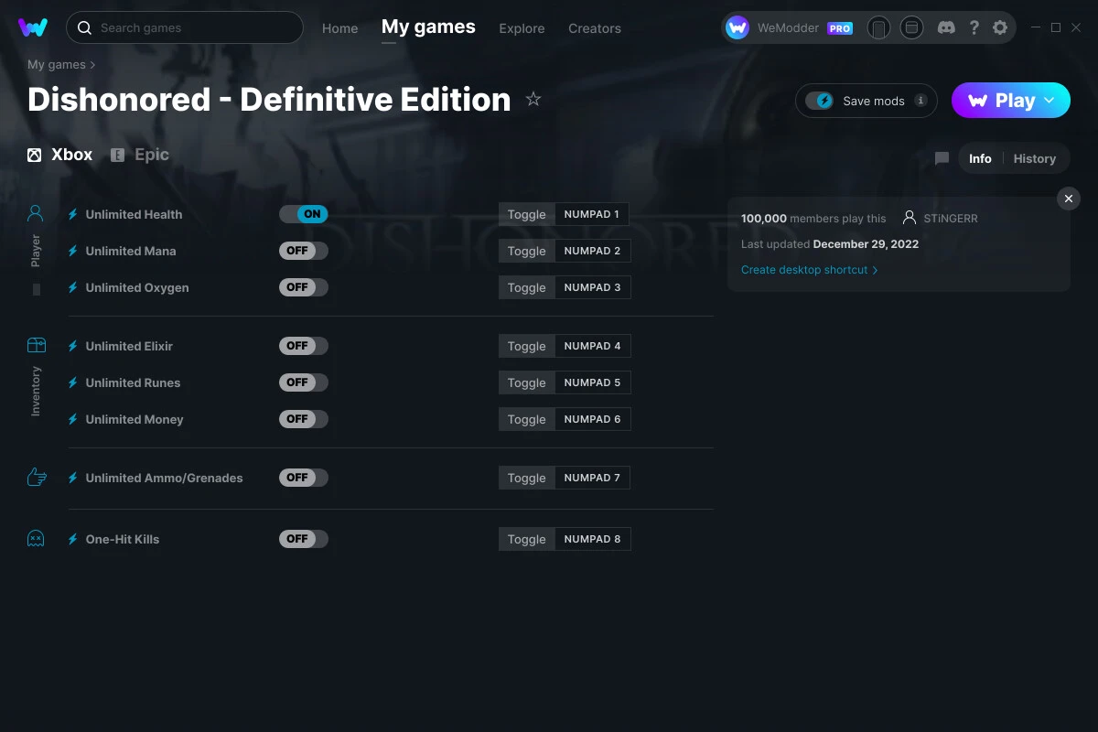Viewport: 1098px width, 732px height.
Task: Open the Explore page from top navigation
Action: click(522, 28)
